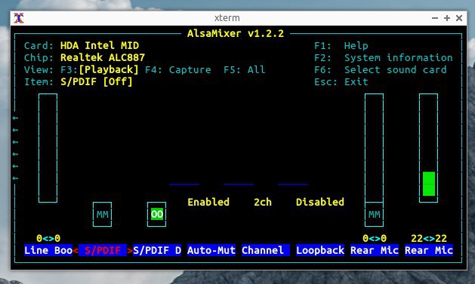
Task: Click Esc Exit entry
Action: 341,82
